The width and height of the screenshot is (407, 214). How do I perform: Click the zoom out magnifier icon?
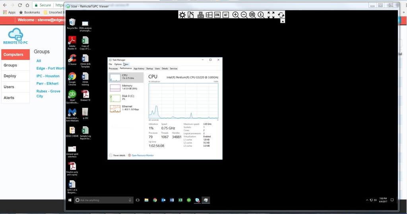[244, 15]
